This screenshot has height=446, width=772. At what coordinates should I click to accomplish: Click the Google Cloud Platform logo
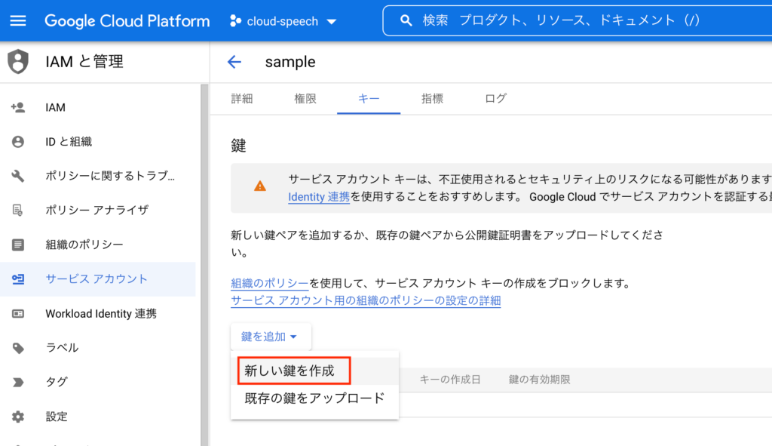[127, 20]
